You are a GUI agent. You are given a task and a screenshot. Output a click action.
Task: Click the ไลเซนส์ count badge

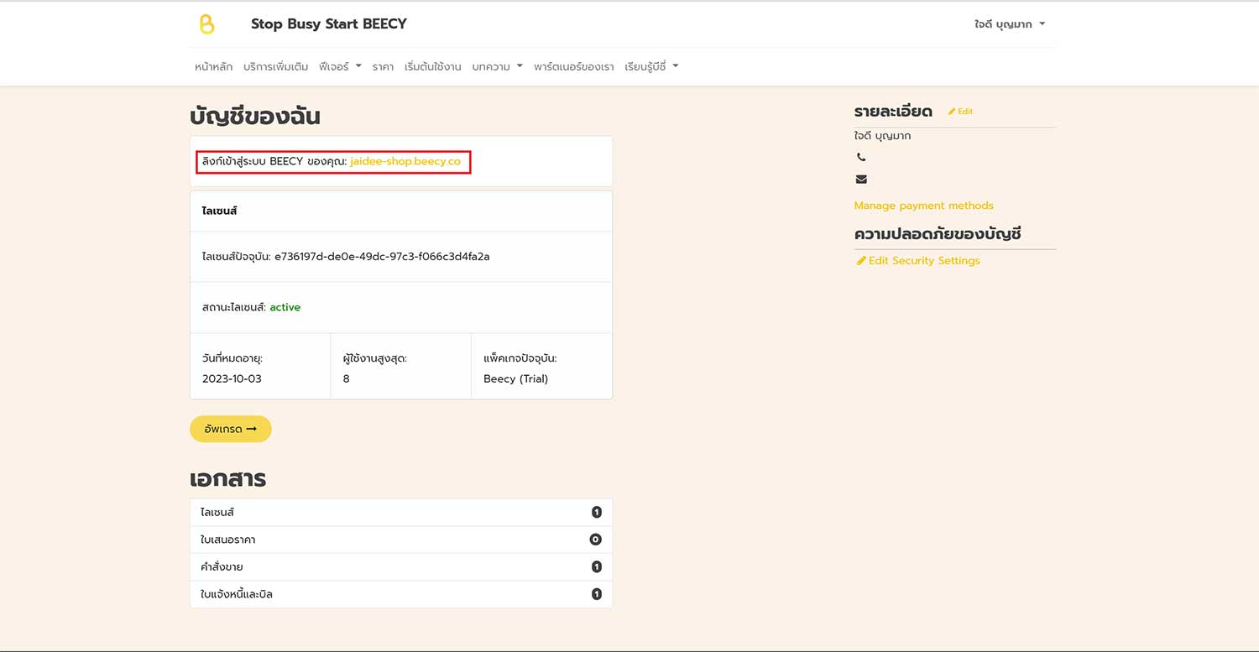click(x=596, y=513)
